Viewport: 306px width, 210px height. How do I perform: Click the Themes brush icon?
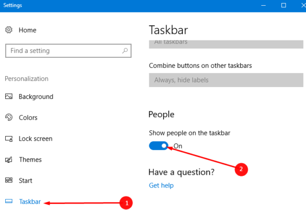pos(9,160)
